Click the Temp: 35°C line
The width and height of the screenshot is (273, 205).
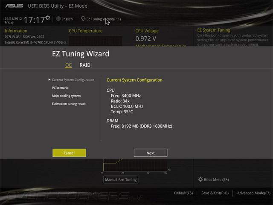(122, 112)
